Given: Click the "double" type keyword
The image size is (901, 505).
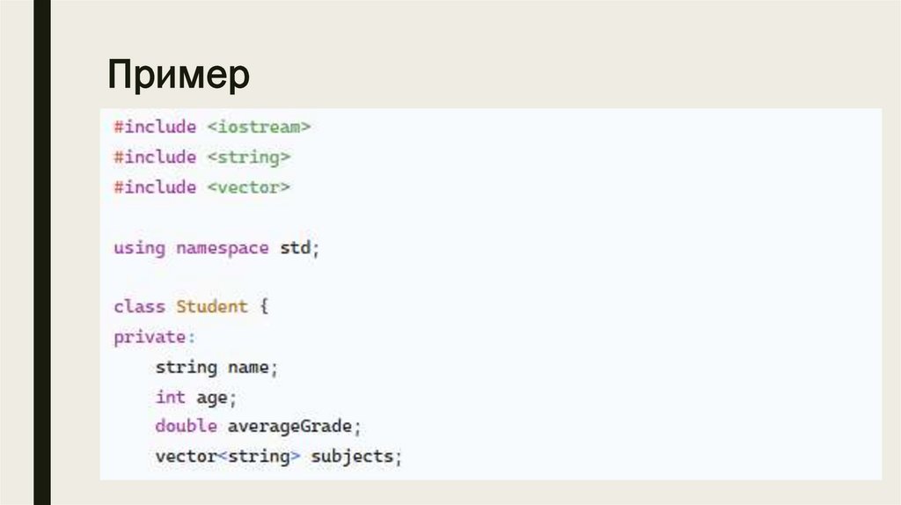Looking at the screenshot, I should click(x=186, y=427).
